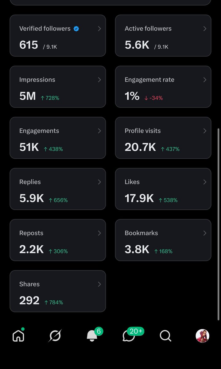221x369 pixels.
Task: Expand Active followers chevron
Action: tap(205, 29)
